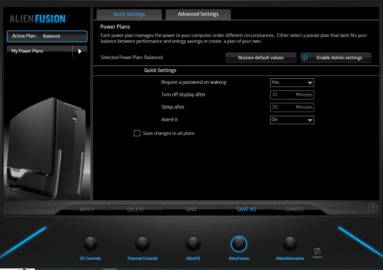
Task: Open the AlienFX On dropdown
Action: coord(292,120)
